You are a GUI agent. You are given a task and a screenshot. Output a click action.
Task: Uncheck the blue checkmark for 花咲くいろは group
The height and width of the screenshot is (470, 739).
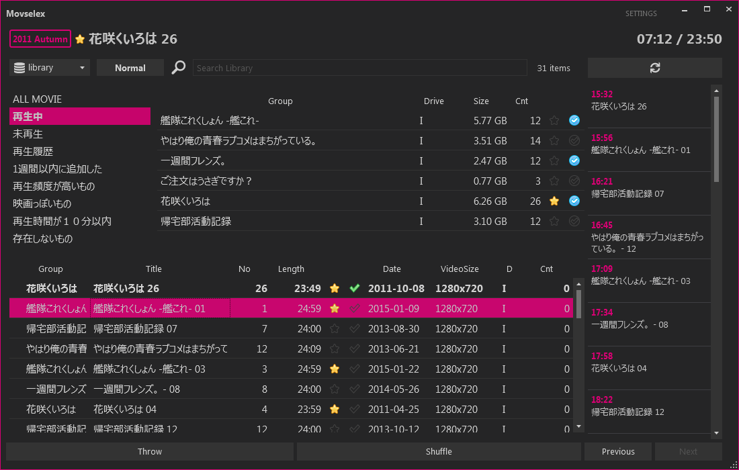(x=574, y=201)
